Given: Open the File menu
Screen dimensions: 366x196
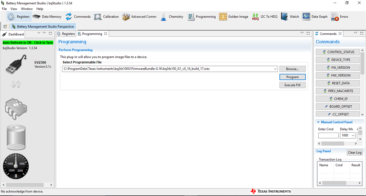Looking at the screenshot, I should [4, 9].
